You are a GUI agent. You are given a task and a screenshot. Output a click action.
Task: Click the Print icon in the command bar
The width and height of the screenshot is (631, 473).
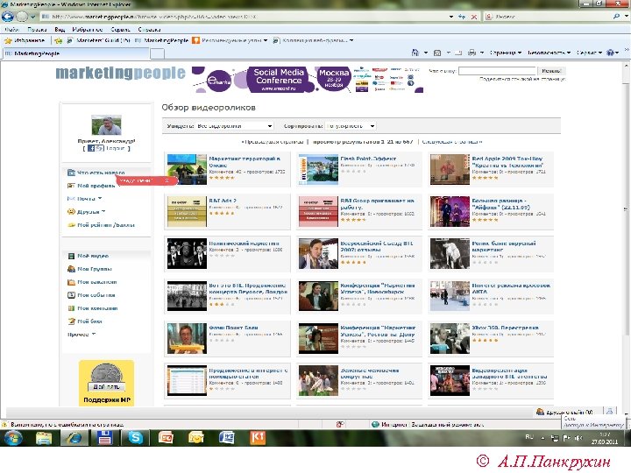point(471,53)
